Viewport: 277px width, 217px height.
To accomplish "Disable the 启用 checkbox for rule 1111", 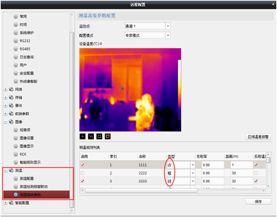I will [x=83, y=165].
